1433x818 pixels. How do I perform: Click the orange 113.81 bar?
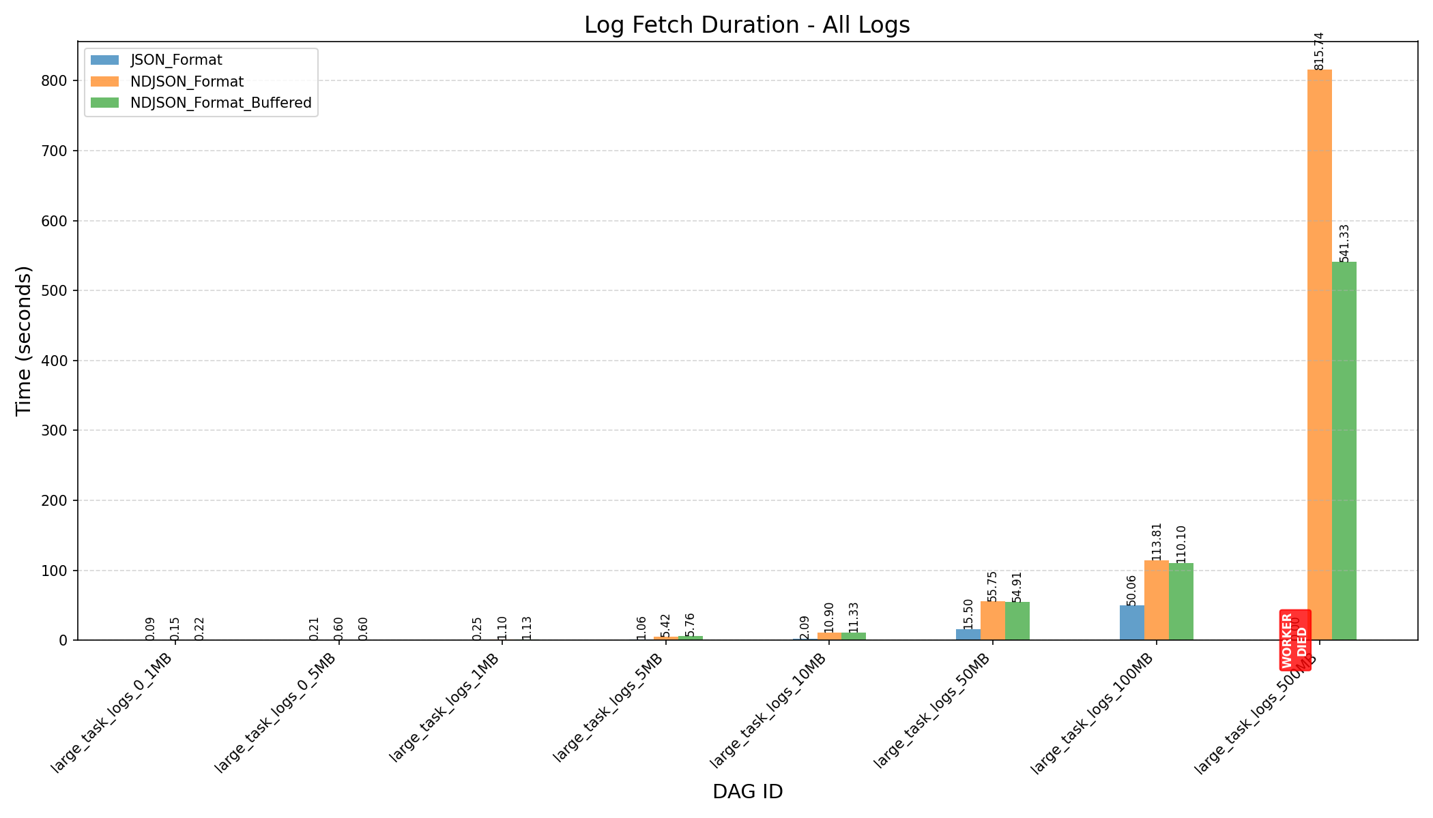tap(1156, 601)
